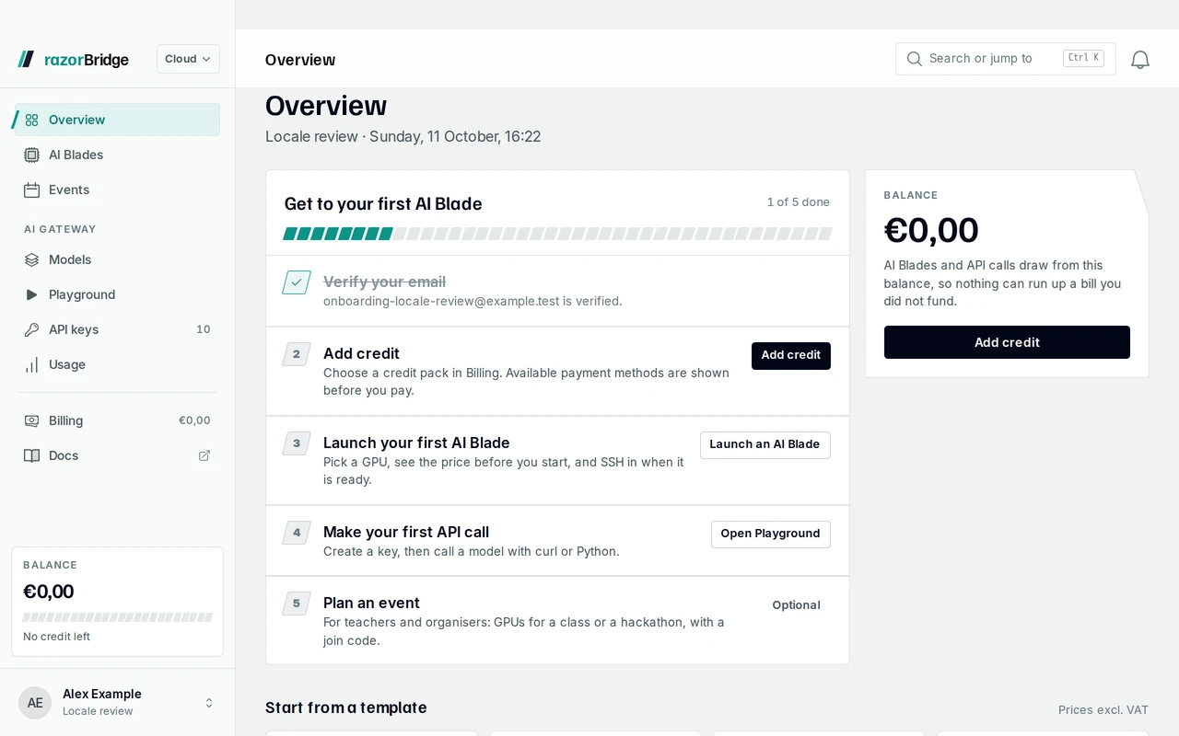Click the AI Blades chip icon
Screen dimensions: 1179x736
(x=32, y=155)
